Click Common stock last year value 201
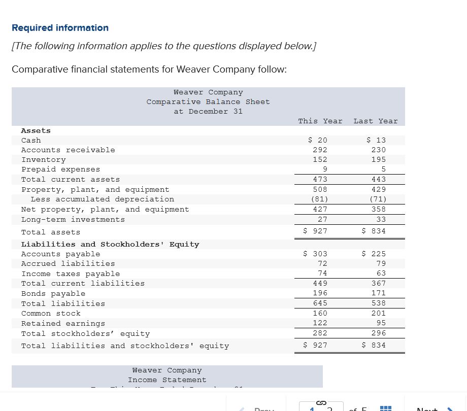467x411 pixels. coord(379,314)
